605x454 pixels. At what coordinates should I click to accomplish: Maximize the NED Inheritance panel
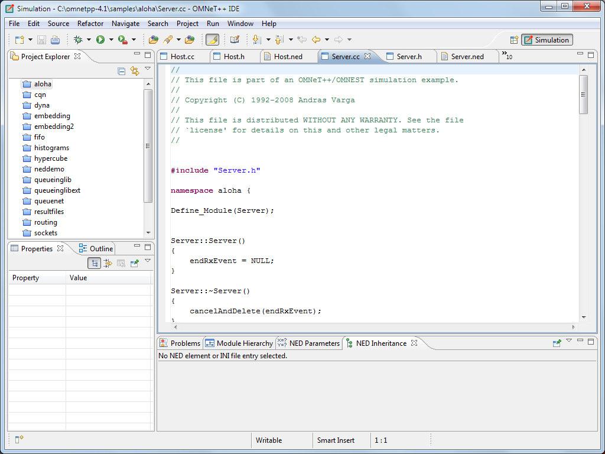[x=591, y=341]
